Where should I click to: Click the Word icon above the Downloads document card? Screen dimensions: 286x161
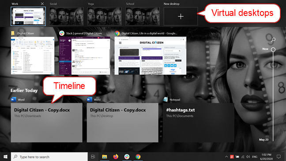(13, 100)
